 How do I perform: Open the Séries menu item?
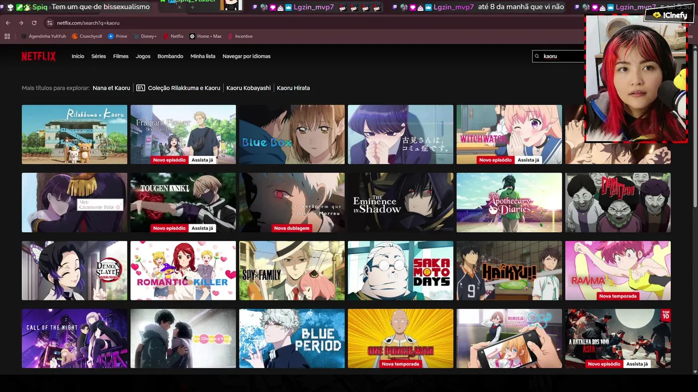tap(99, 56)
